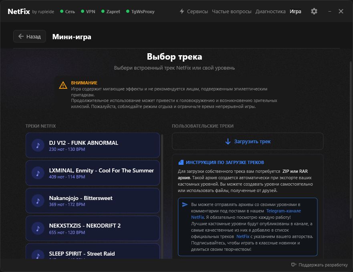Open the Частые вопросы tab
The width and height of the screenshot is (353, 272).
point(232,12)
